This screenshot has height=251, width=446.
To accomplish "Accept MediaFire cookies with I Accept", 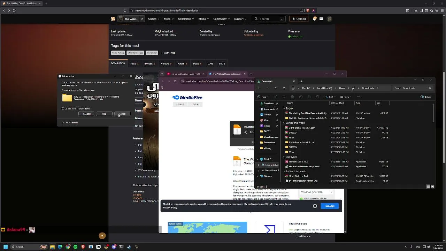I will tap(330, 206).
